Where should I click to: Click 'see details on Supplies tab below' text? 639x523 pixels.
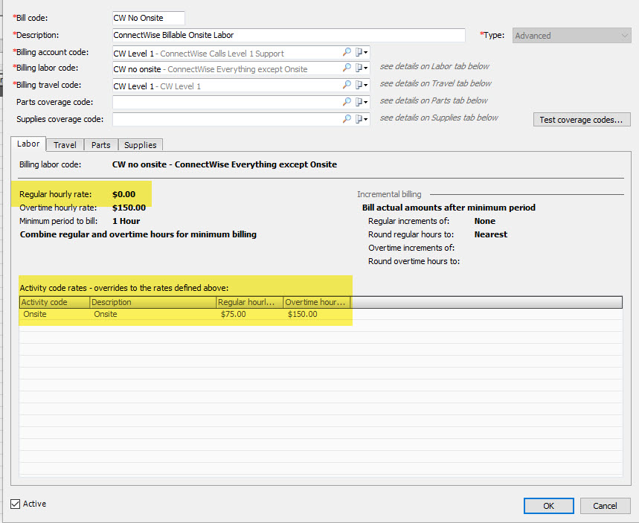click(439, 118)
